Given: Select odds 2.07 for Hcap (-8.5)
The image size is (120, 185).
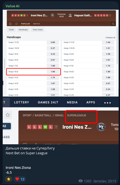Looking at the screenshot, I should (x=53, y=60).
